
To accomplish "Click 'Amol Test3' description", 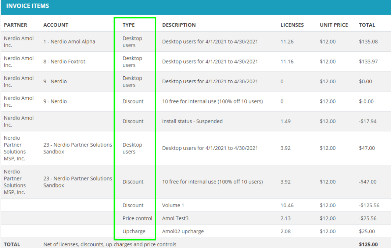I will click(x=175, y=218).
